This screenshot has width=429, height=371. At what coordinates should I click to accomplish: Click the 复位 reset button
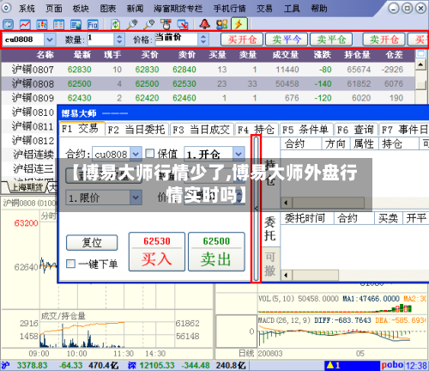click(x=92, y=243)
